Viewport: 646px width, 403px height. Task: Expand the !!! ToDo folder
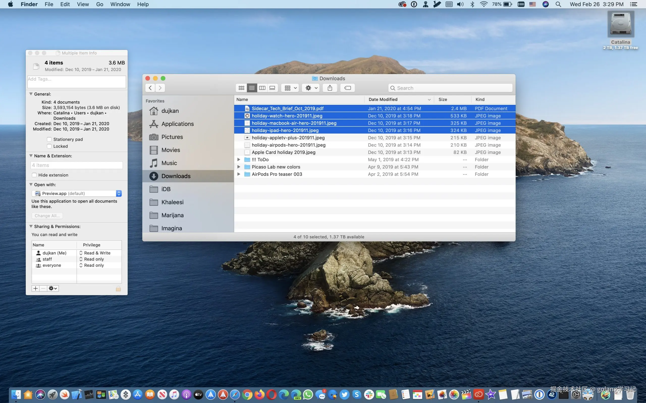click(x=239, y=160)
